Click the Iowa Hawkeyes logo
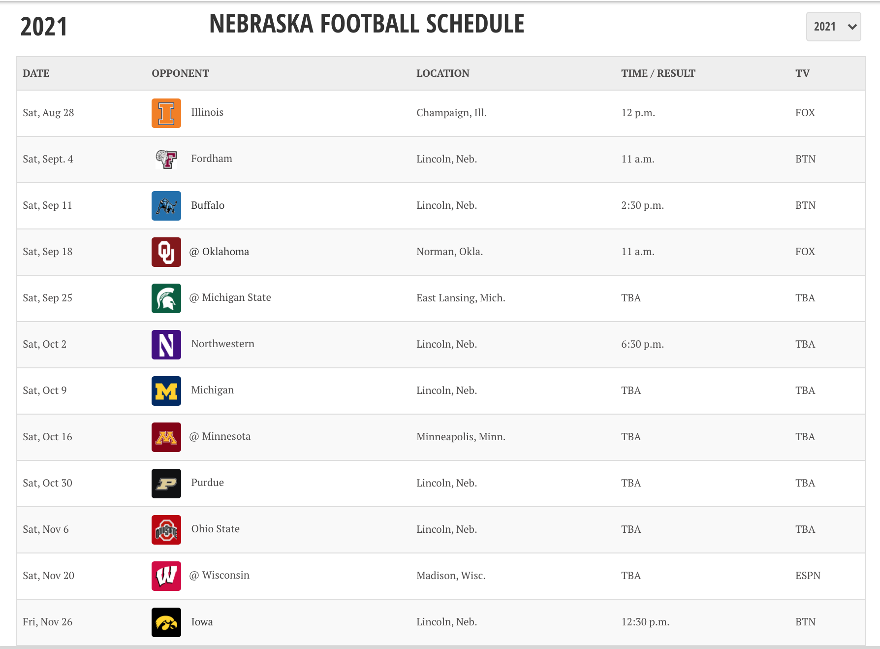The width and height of the screenshot is (880, 649). [166, 622]
